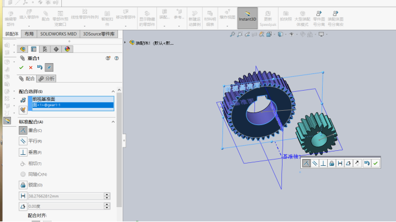Click the angle value field 0.00度
396x222 pixels.
pyautogui.click(x=66, y=207)
